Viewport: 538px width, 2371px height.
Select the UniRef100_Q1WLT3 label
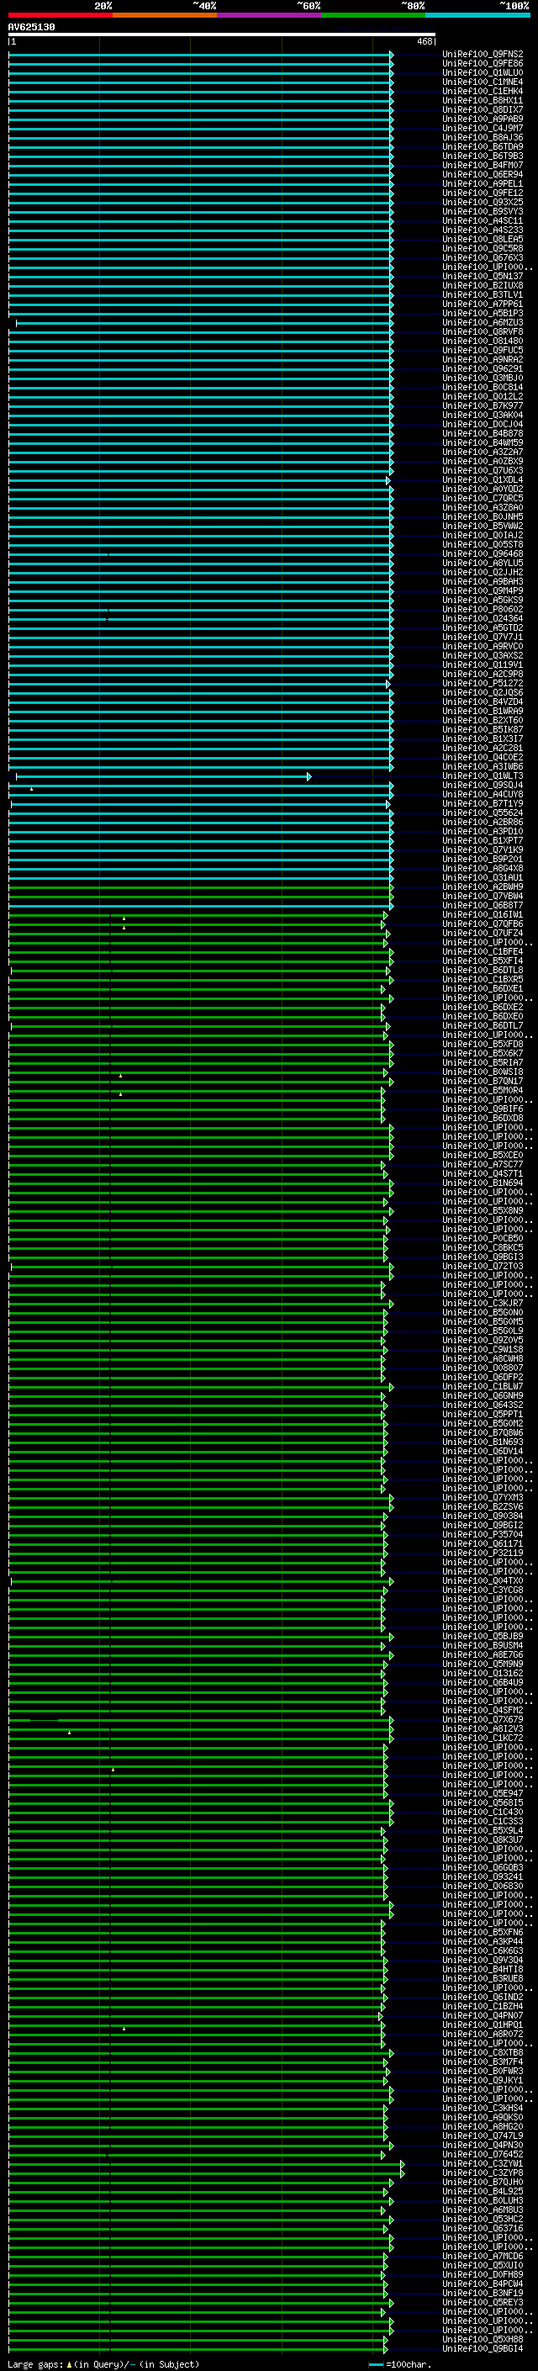point(483,776)
